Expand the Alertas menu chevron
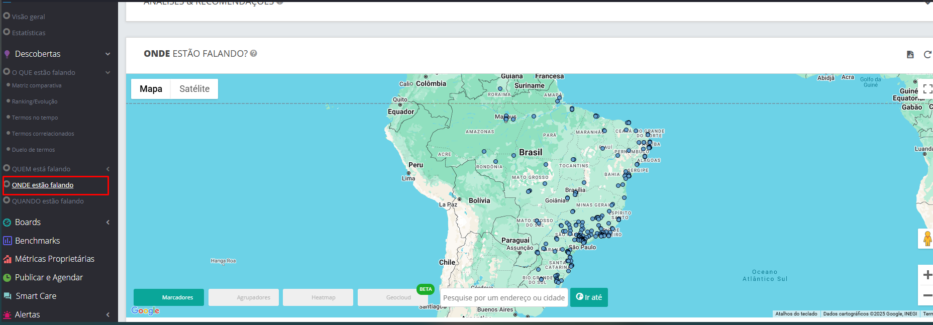Image resolution: width=933 pixels, height=325 pixels. [x=108, y=315]
